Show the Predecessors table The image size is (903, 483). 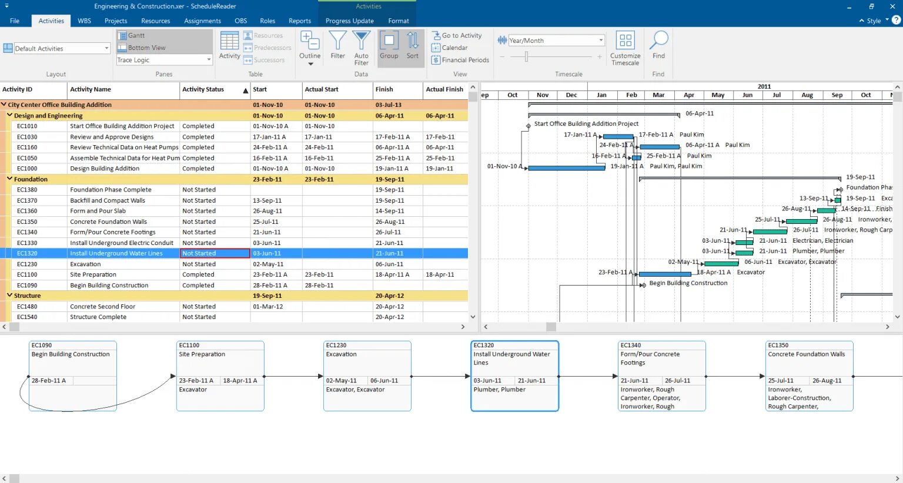[267, 48]
